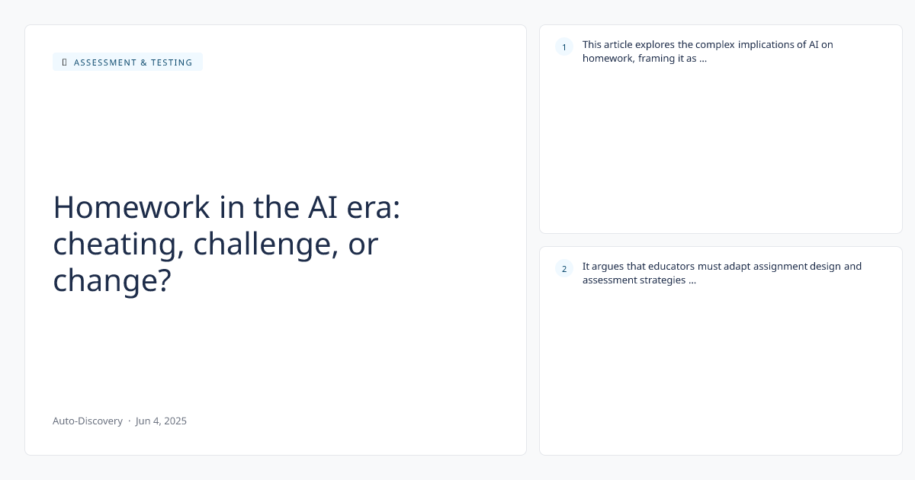Select the number 1 badge

pyautogui.click(x=564, y=47)
